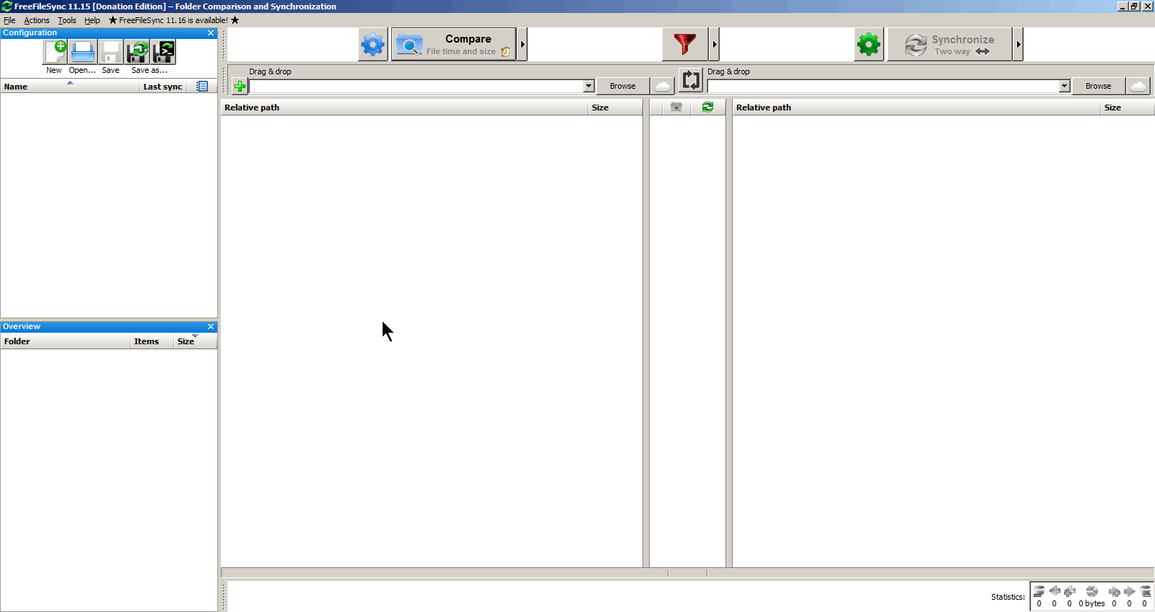Viewport: 1155px width, 612px height.
Task: Click left update arrow statistics icon
Action: click(1055, 591)
